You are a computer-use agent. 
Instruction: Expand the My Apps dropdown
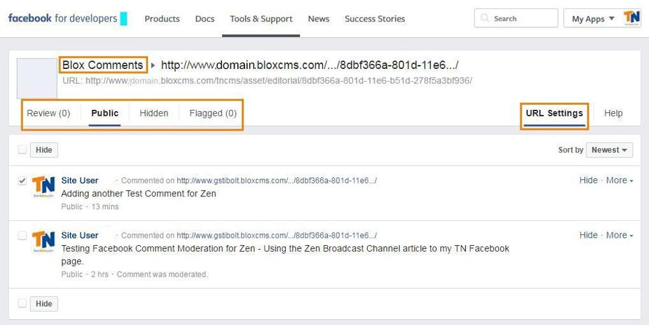(x=592, y=19)
